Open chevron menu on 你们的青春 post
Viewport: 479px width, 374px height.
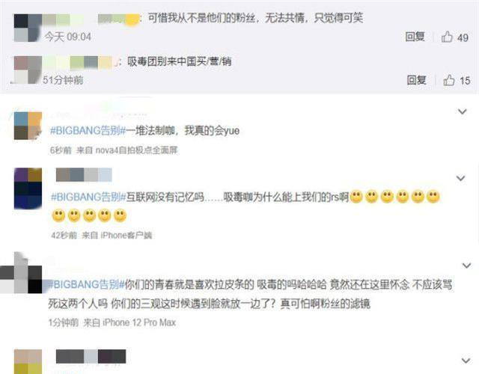click(x=467, y=266)
